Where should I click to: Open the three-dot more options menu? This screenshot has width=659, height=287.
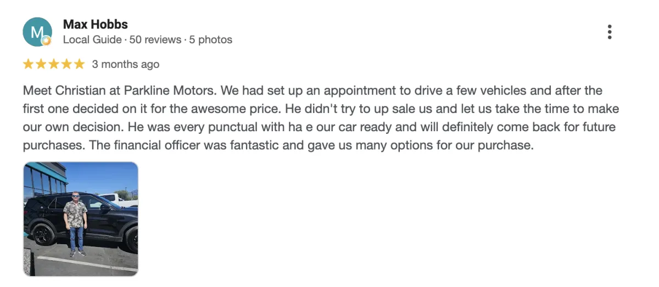click(x=610, y=32)
